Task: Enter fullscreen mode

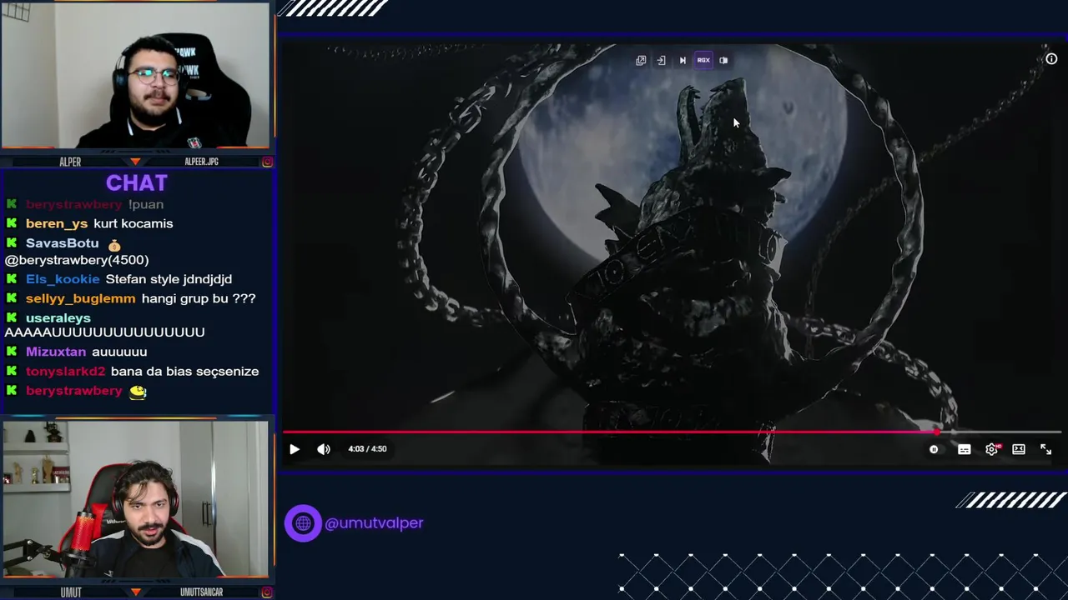Action: (x=1045, y=449)
